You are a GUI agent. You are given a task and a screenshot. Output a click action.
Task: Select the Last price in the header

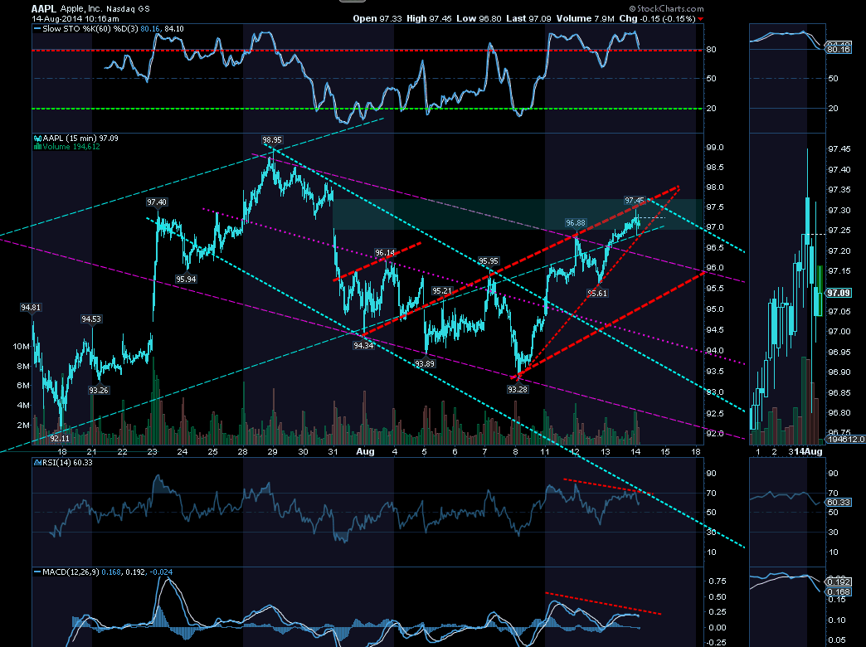[x=528, y=18]
